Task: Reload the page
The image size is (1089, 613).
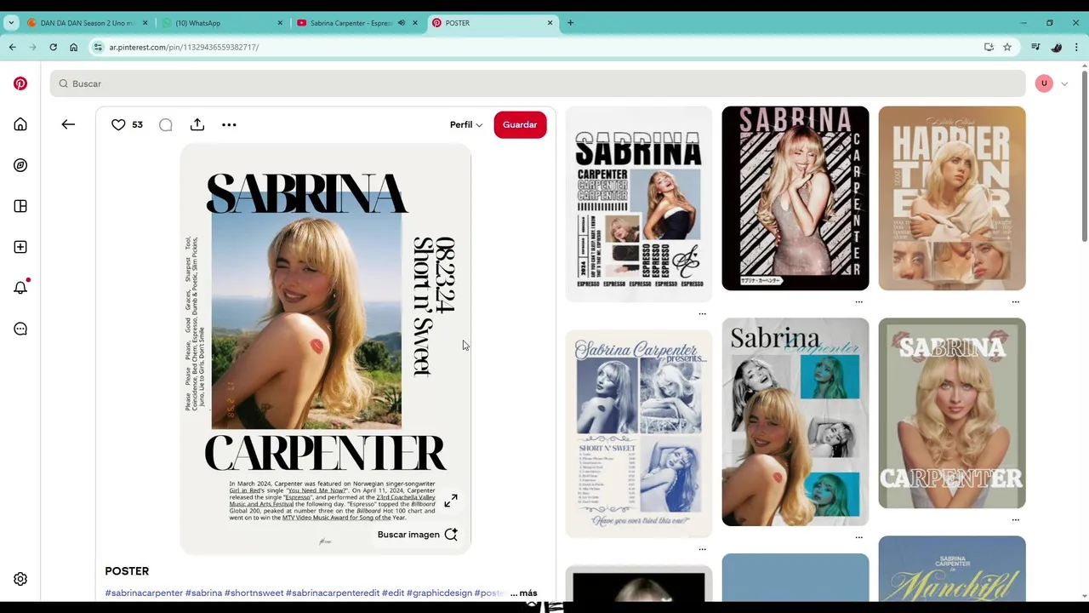Action: pos(53,47)
